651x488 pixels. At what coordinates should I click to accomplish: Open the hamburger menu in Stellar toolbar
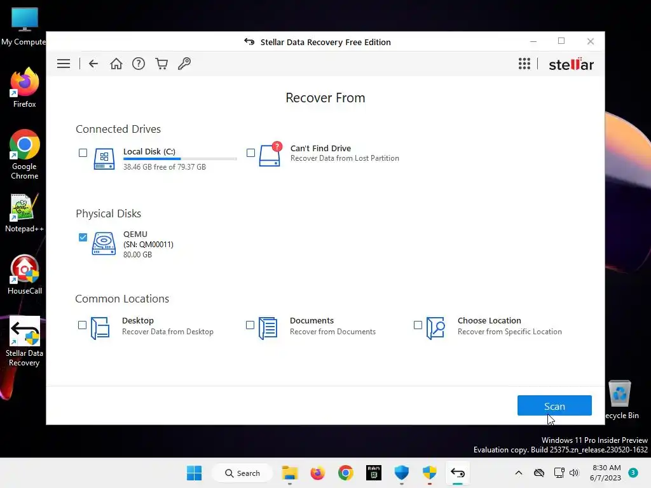64,64
